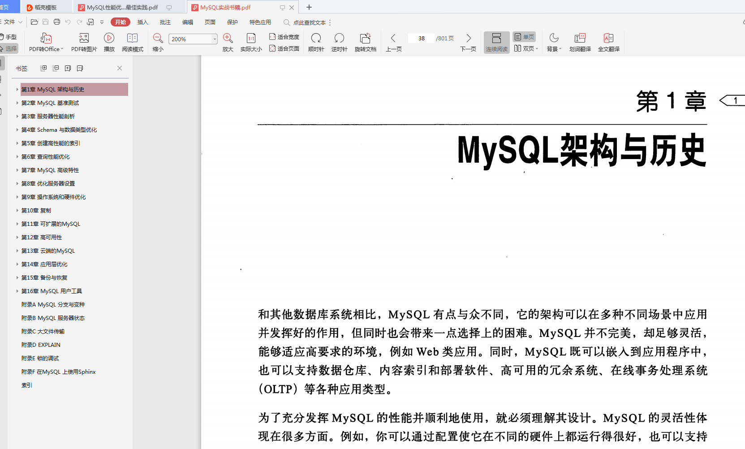The height and width of the screenshot is (449, 745).
Task: Enable 划词翻译 word translation
Action: tap(580, 42)
